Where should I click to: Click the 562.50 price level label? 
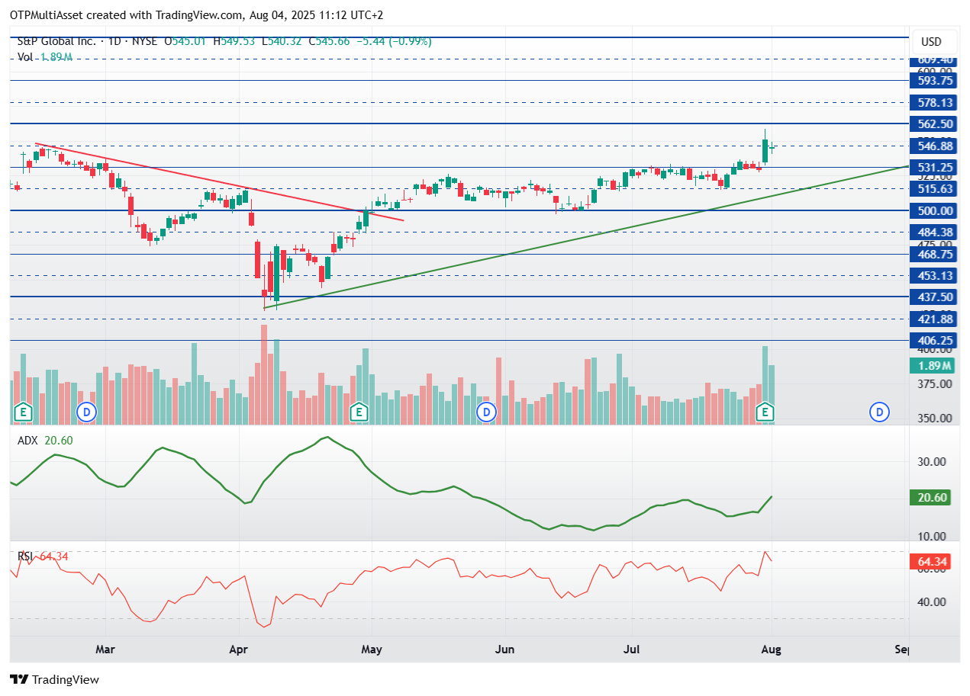(933, 123)
